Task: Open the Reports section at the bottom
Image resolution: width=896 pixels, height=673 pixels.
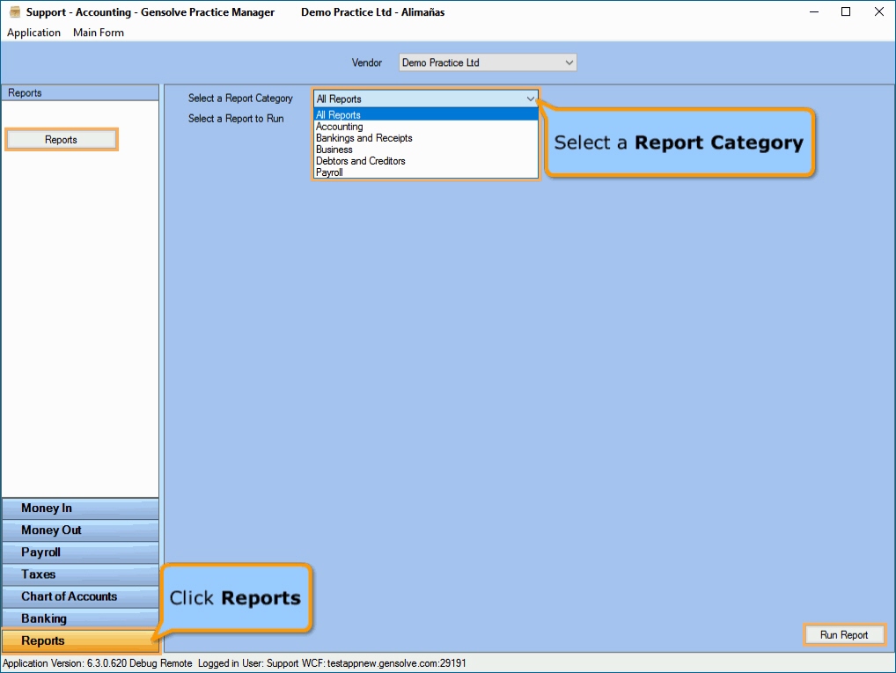Action: (81, 640)
